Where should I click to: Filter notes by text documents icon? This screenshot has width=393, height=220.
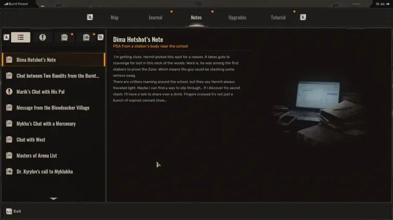pos(64,37)
